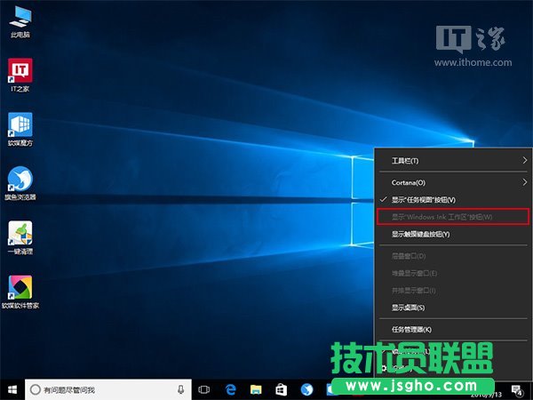Screen dimensions: 533x400
Task: Select the 软媒软件管家 desktop shortcut
Action: (20, 292)
